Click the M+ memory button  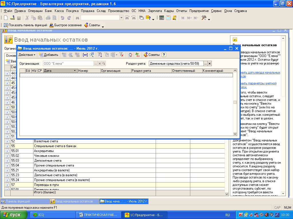189,18
